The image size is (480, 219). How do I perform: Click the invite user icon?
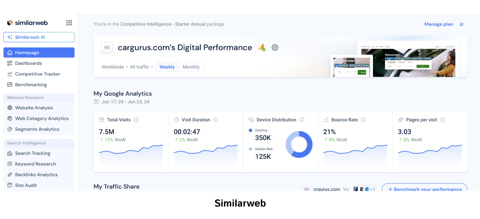coord(462,24)
